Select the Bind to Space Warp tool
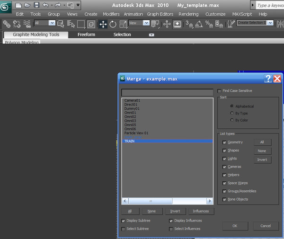 pyautogui.click(x=27, y=24)
